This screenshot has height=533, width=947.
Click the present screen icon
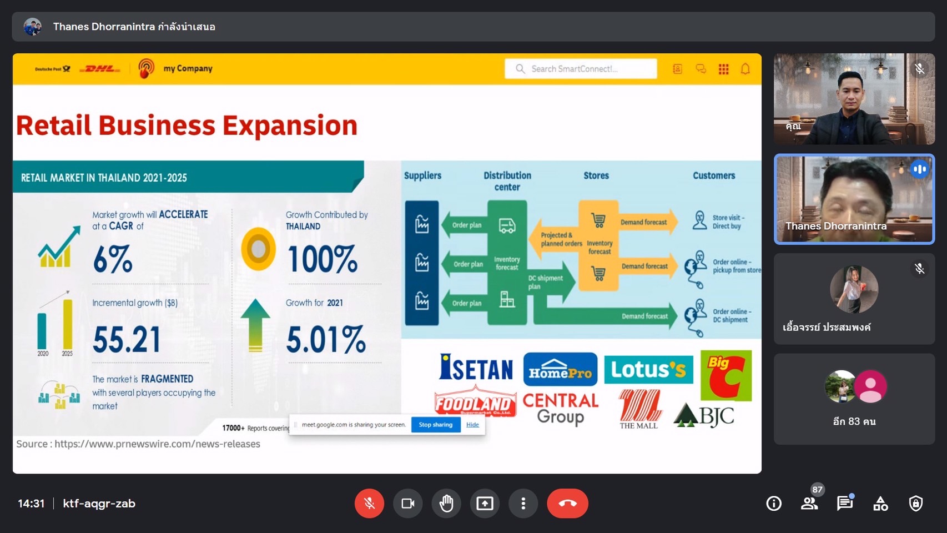[485, 504]
